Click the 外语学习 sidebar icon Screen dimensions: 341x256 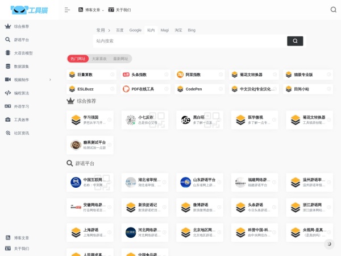[x=8, y=106]
